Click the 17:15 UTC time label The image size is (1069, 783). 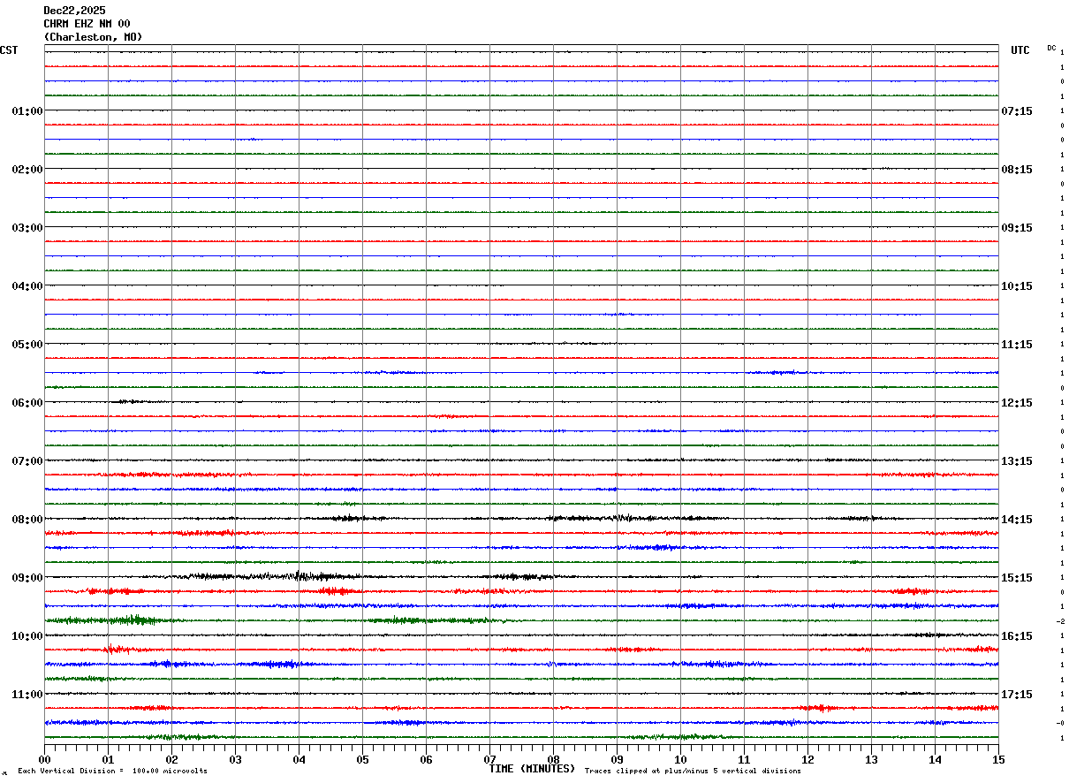(1017, 695)
